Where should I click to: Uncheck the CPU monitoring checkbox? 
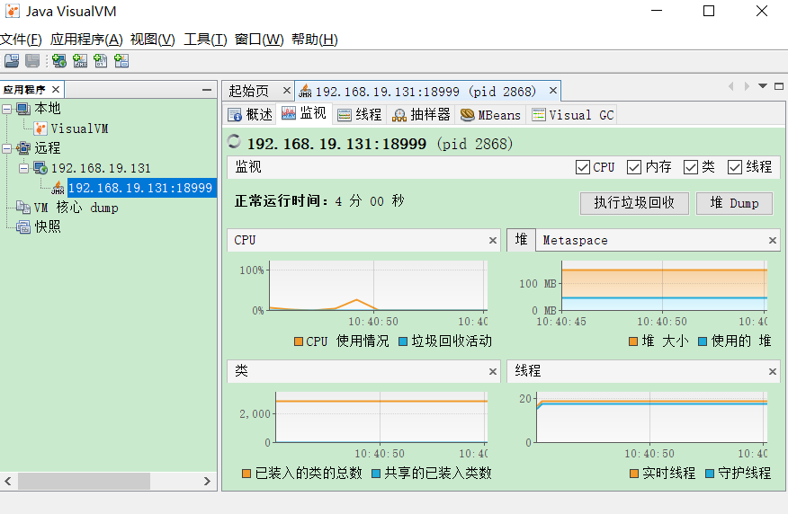[583, 167]
